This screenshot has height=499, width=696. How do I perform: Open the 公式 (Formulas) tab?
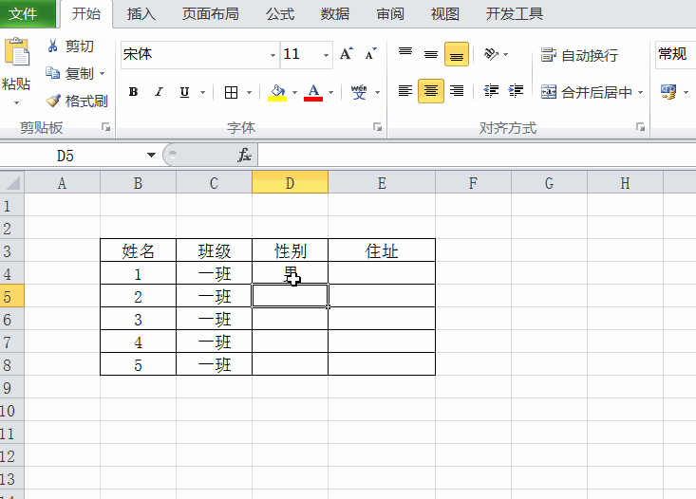click(280, 13)
